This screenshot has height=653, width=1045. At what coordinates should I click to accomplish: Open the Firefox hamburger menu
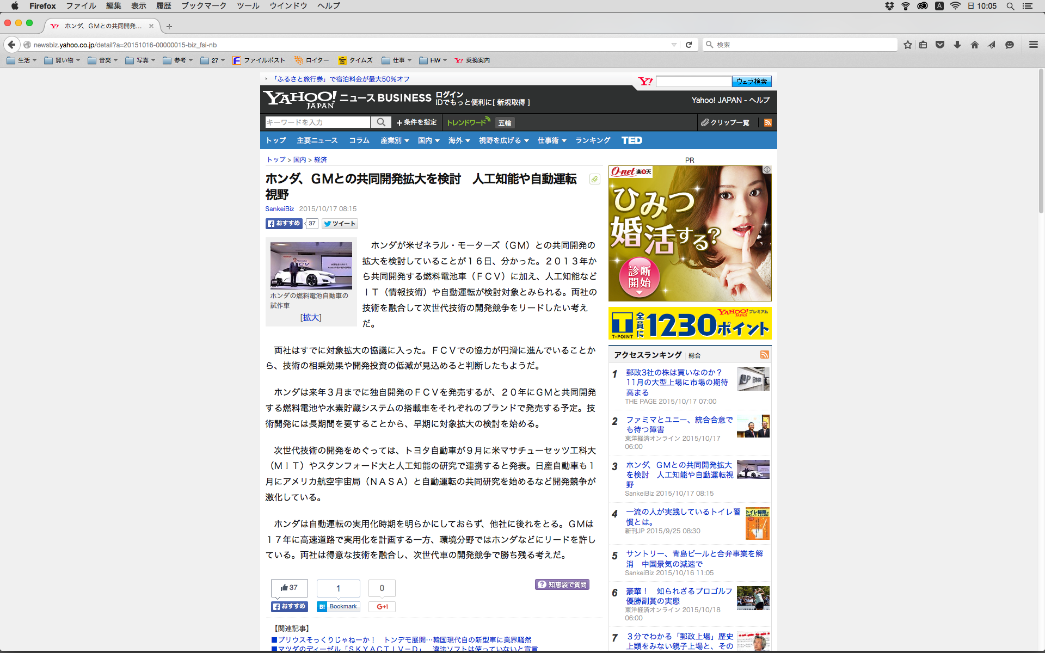click(x=1033, y=45)
